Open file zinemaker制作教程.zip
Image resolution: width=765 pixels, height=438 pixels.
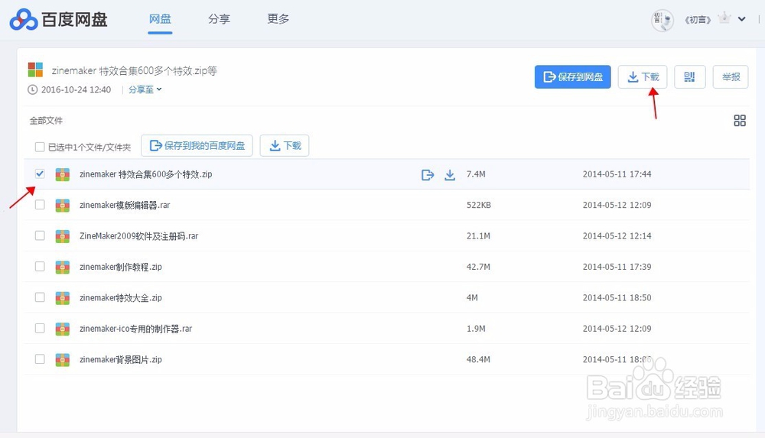point(121,267)
